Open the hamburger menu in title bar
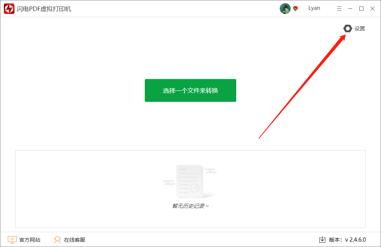Screen dimensions: 381x247 (339, 9)
